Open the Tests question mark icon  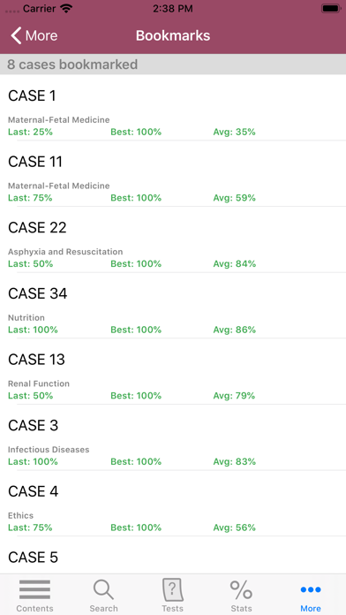coord(172,589)
